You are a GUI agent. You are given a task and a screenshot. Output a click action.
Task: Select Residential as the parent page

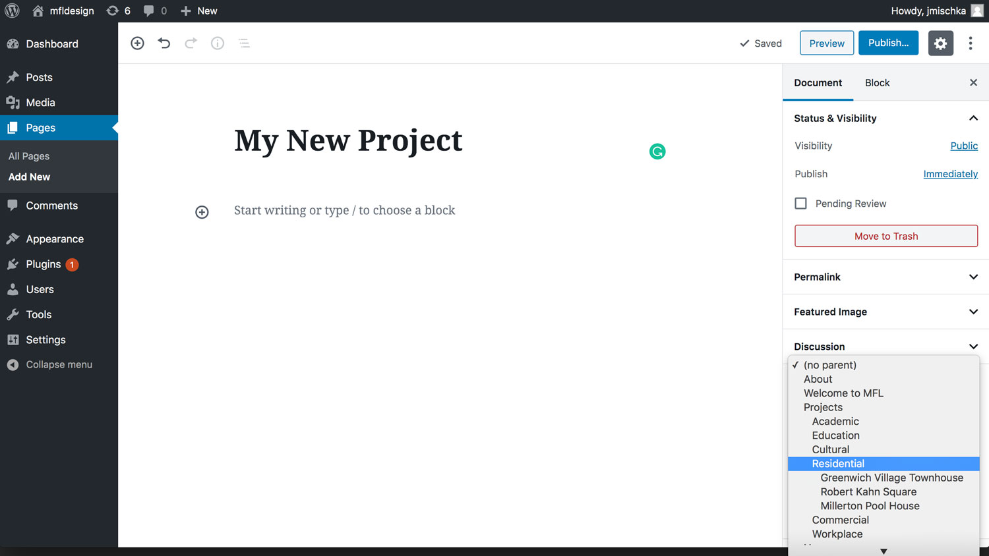[x=838, y=463]
